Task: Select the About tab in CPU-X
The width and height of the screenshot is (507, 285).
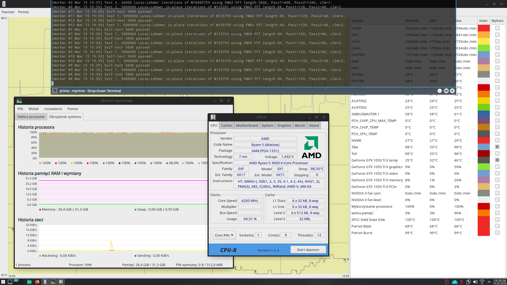Action: 314,125
